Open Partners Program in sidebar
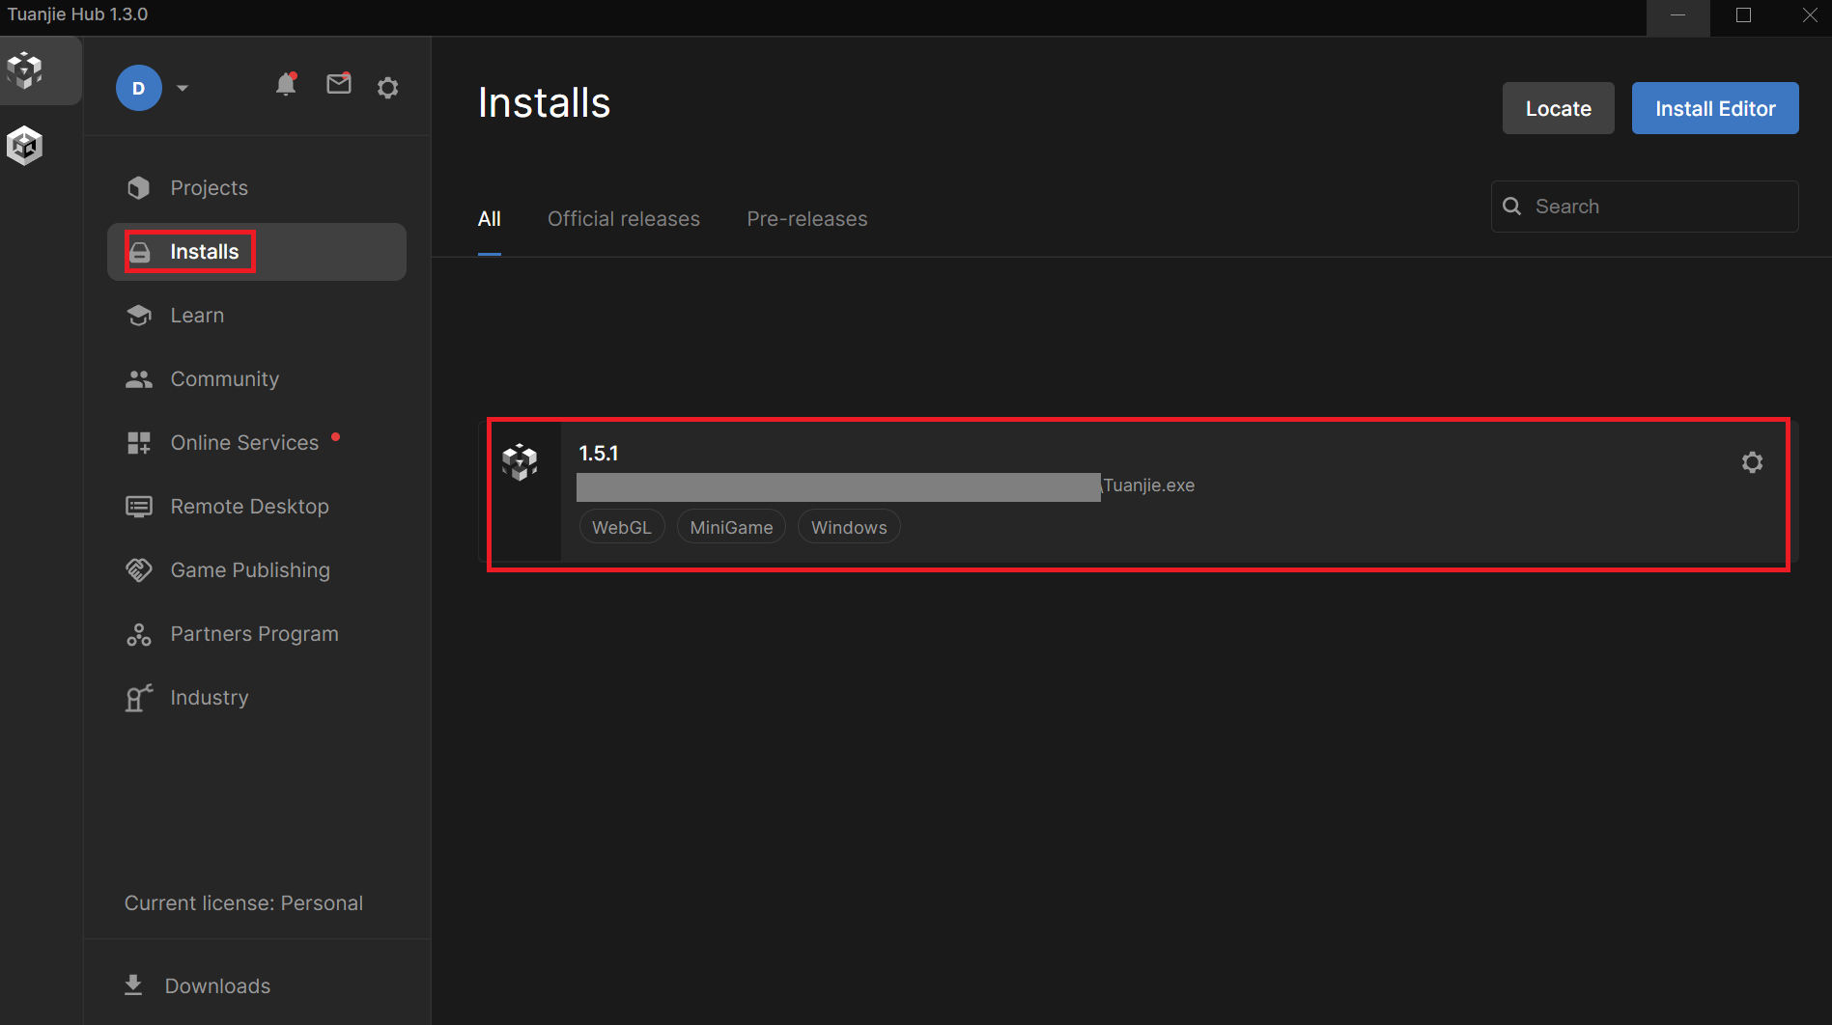The width and height of the screenshot is (1832, 1025). coord(257,634)
